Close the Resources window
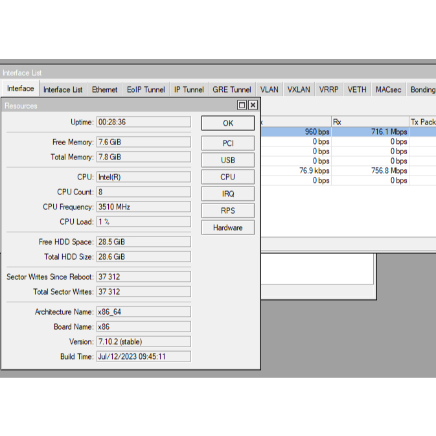This screenshot has height=436, width=436. pos(253,105)
